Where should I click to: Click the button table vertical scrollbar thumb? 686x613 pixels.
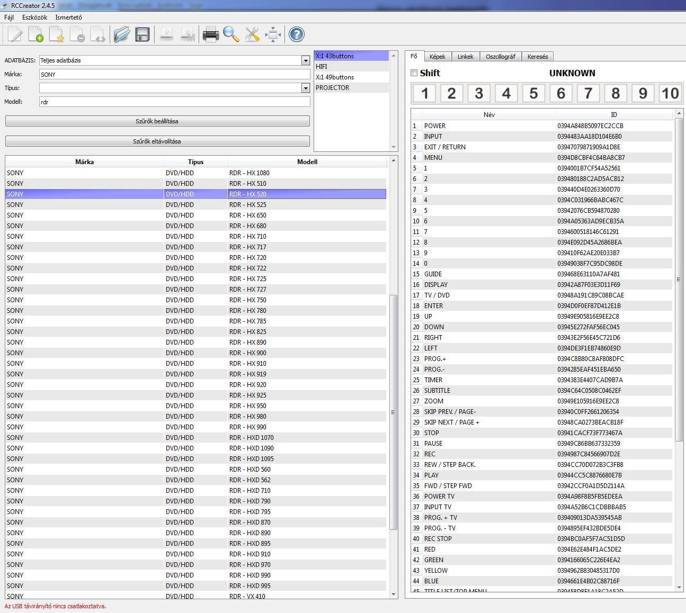coord(679,280)
